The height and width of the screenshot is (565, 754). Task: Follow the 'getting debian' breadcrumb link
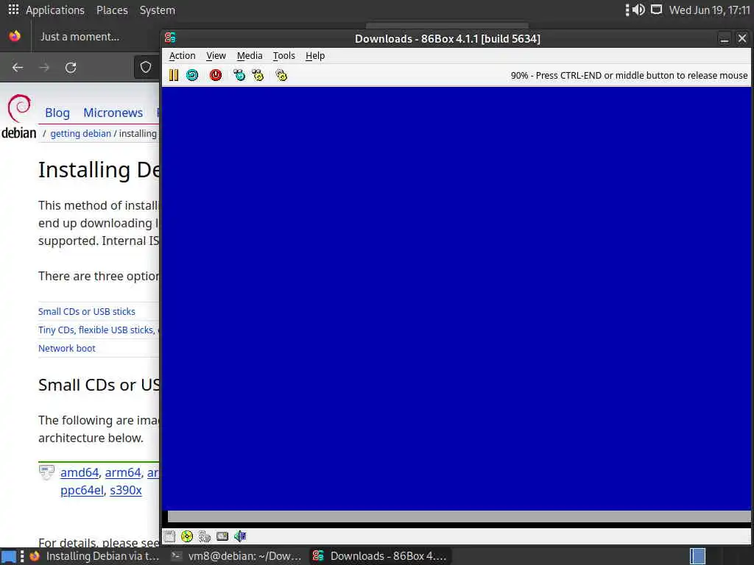click(80, 134)
